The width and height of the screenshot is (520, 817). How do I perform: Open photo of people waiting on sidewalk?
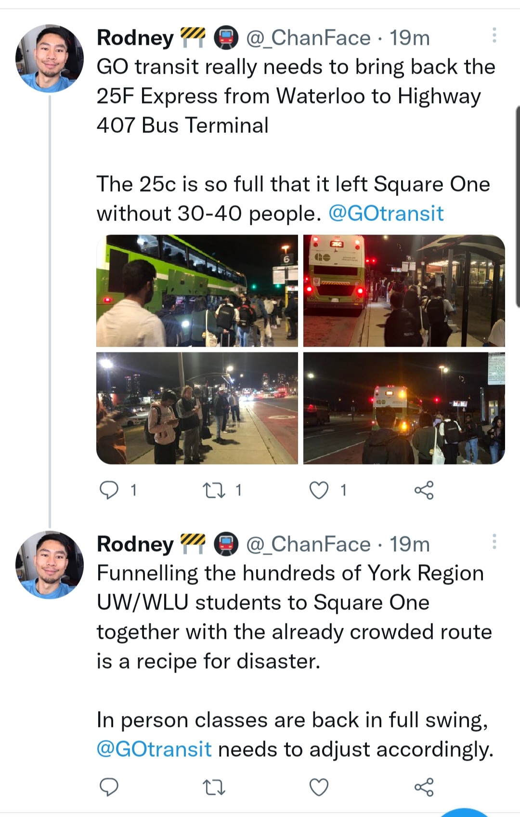[x=197, y=408]
